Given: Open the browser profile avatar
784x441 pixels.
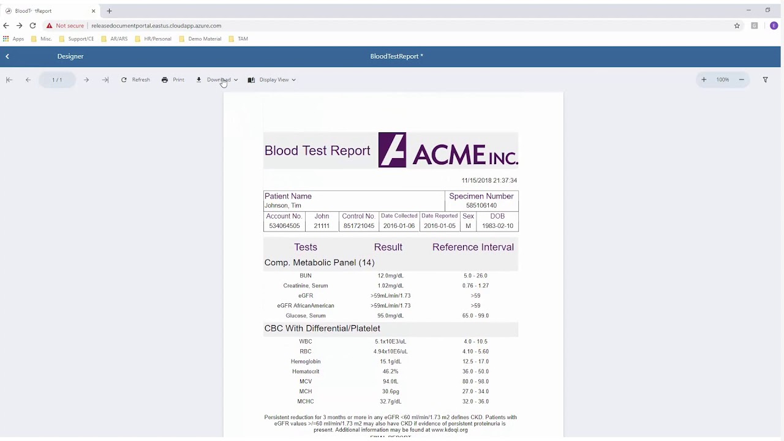Looking at the screenshot, I should tap(774, 26).
